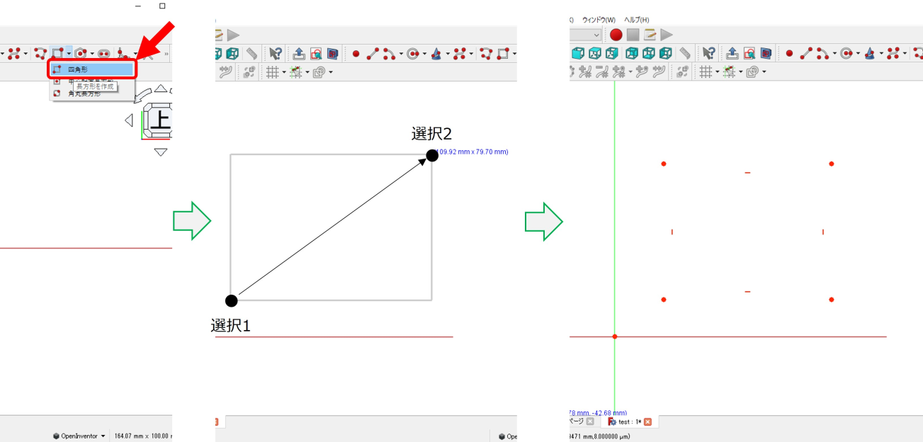
Task: Toggle the grid icon in the middle window
Action: 271,72
